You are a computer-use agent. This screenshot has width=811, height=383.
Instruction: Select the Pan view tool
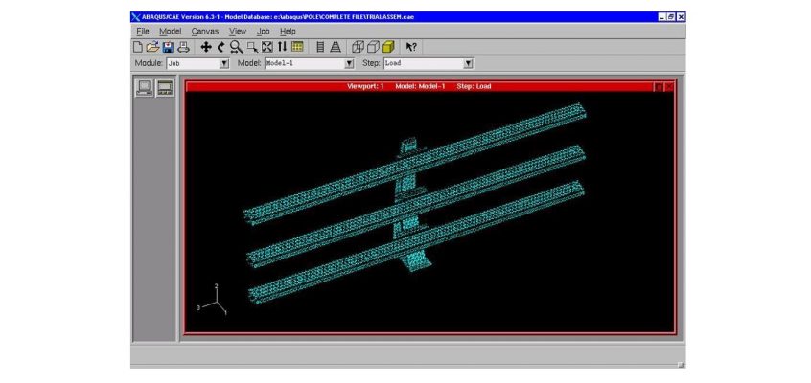[x=206, y=47]
